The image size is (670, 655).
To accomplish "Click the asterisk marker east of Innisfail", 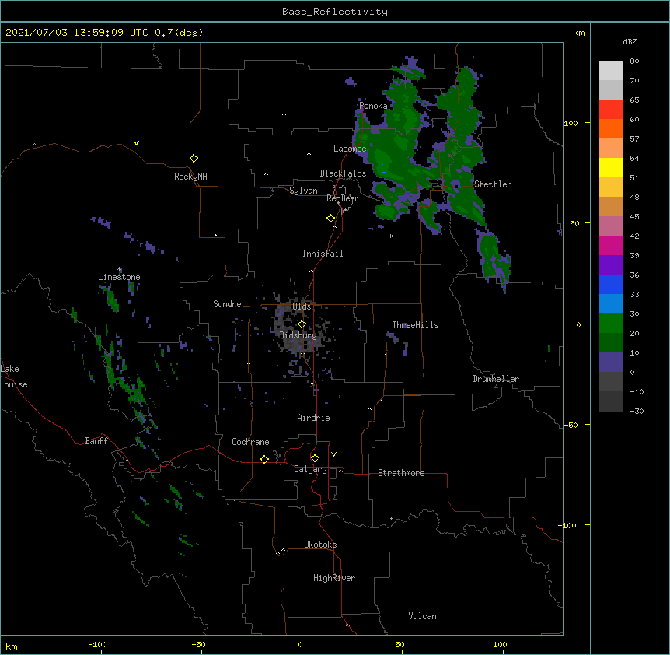I will coord(390,236).
